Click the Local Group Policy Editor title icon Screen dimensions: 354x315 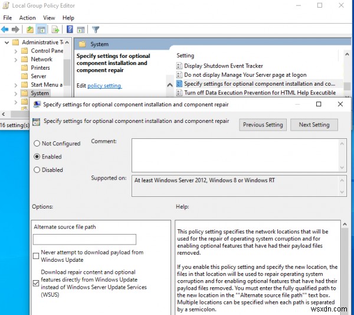tap(6, 5)
